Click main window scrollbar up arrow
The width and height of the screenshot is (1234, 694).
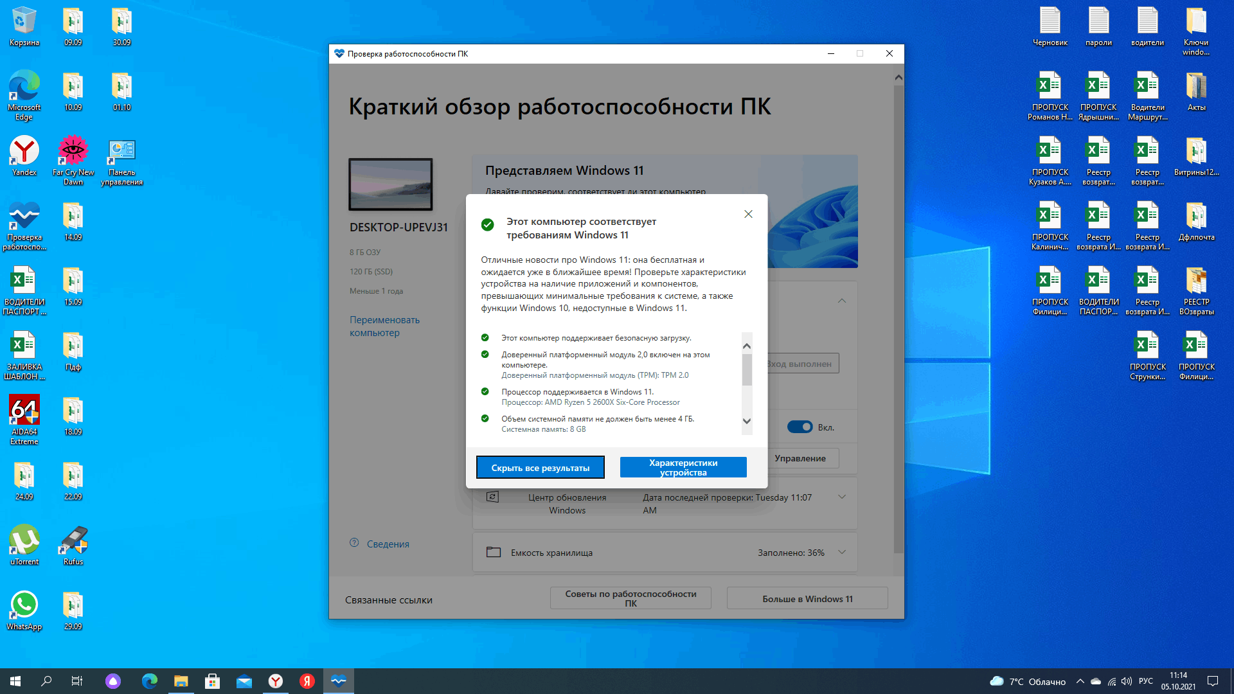[899, 77]
